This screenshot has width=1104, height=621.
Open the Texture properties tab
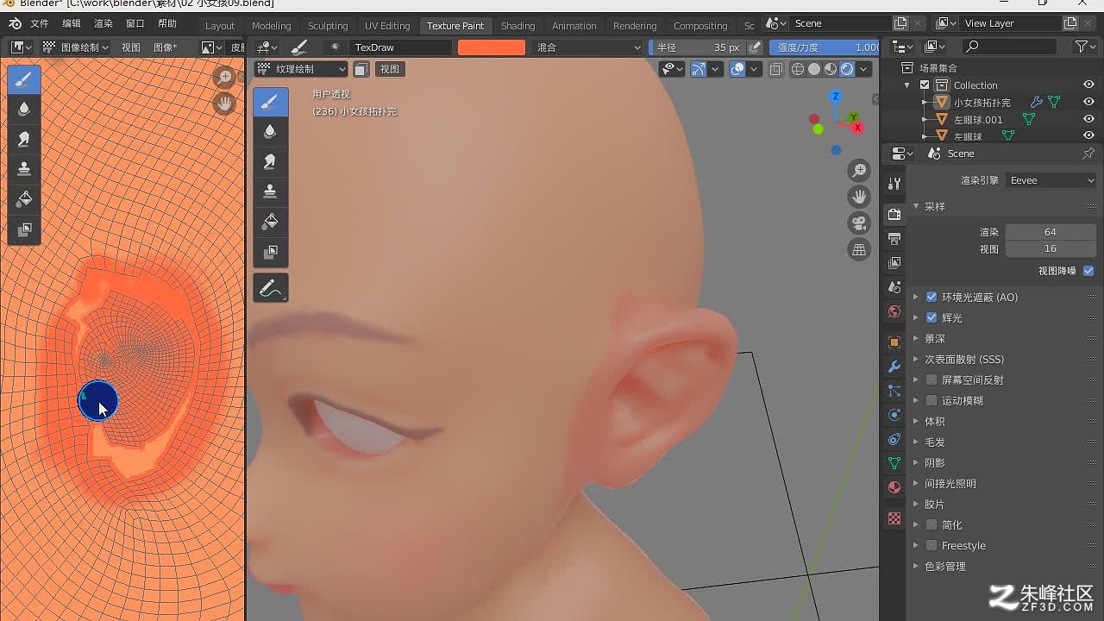point(894,518)
